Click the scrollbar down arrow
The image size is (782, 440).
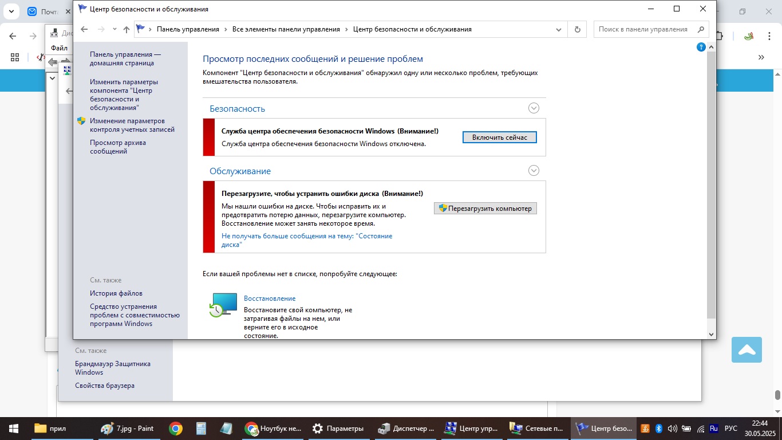(x=712, y=334)
